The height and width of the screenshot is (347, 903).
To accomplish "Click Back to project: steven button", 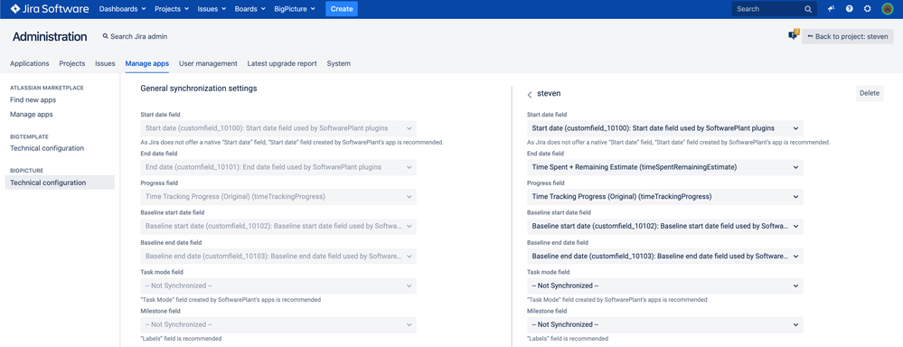I will click(848, 36).
